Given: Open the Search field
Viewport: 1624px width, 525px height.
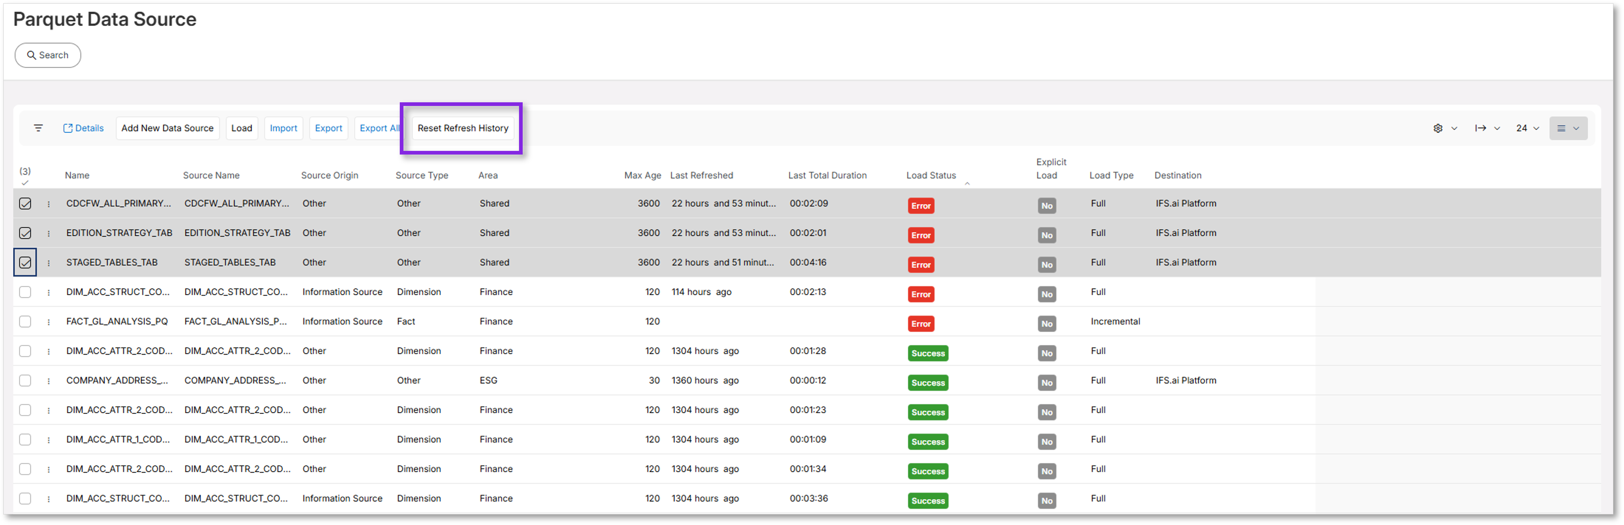Looking at the screenshot, I should tap(48, 56).
